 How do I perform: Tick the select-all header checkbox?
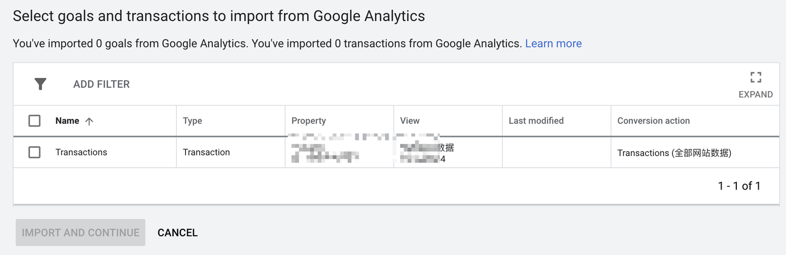34,121
